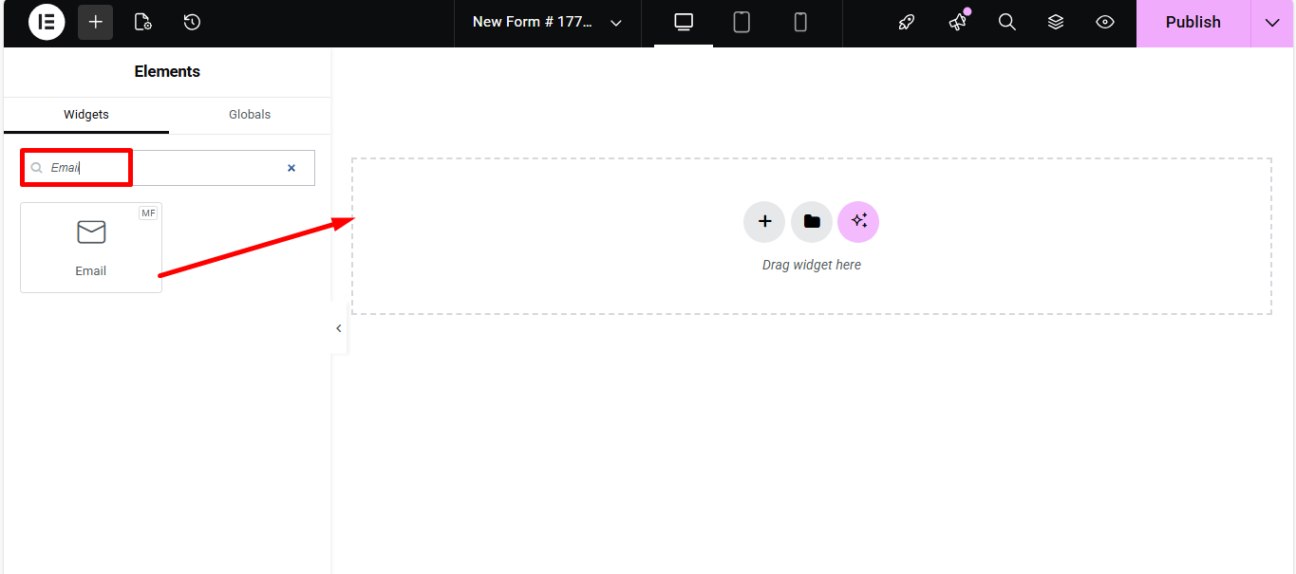Open the AI sparkle button in the container

point(858,221)
